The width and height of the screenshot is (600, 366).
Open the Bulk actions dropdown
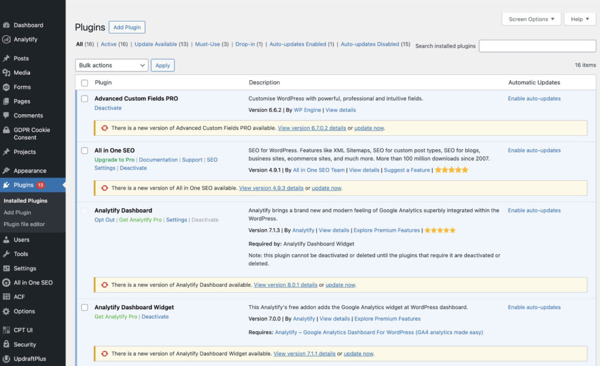coord(112,66)
